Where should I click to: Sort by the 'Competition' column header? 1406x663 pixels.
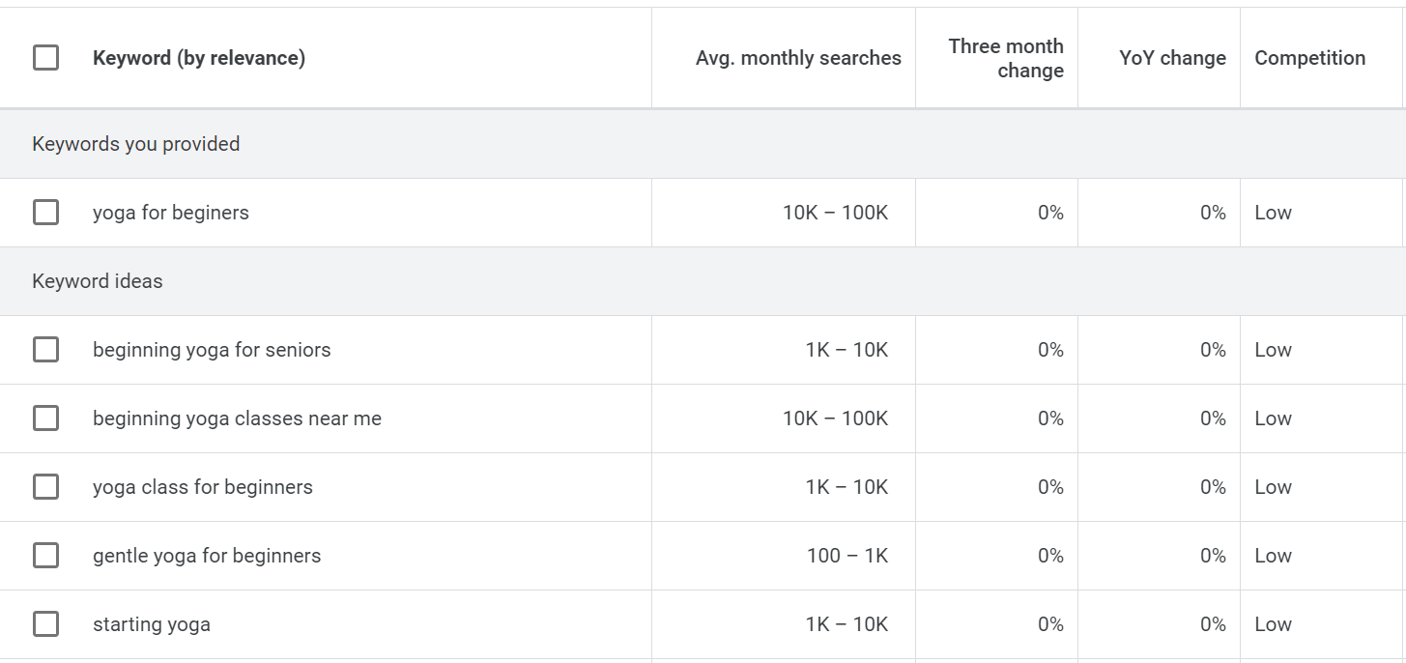pos(1309,57)
